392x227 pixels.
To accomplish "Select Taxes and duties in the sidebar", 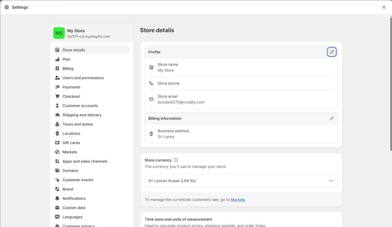I will pos(78,124).
